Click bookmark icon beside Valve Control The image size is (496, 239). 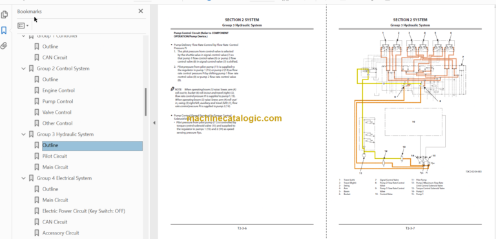37,112
